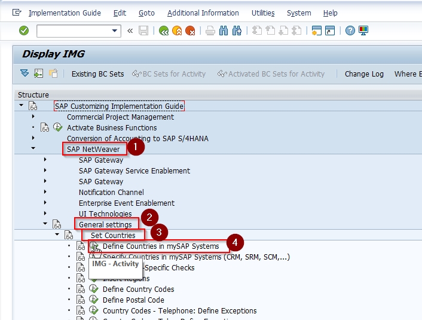Click the yellow Exit icon
This screenshot has width=422, height=320.
click(177, 31)
